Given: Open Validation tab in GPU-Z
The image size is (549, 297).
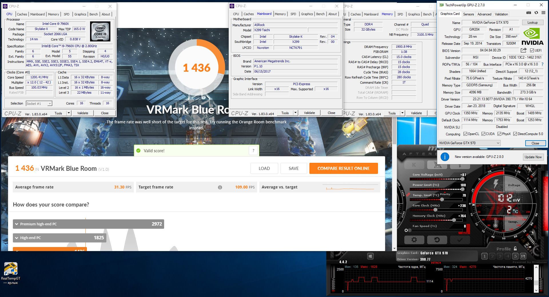Looking at the screenshot, I should tap(501, 14).
